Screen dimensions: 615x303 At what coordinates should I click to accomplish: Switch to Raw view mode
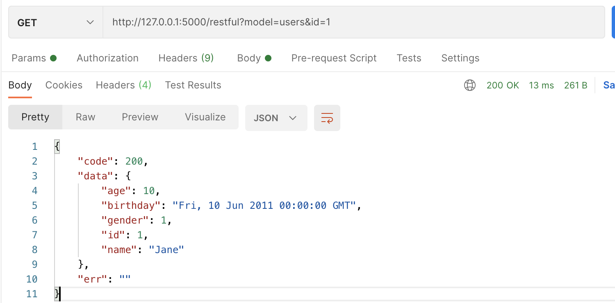[x=85, y=117]
